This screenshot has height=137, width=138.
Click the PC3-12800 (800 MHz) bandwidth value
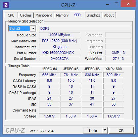(60, 41)
